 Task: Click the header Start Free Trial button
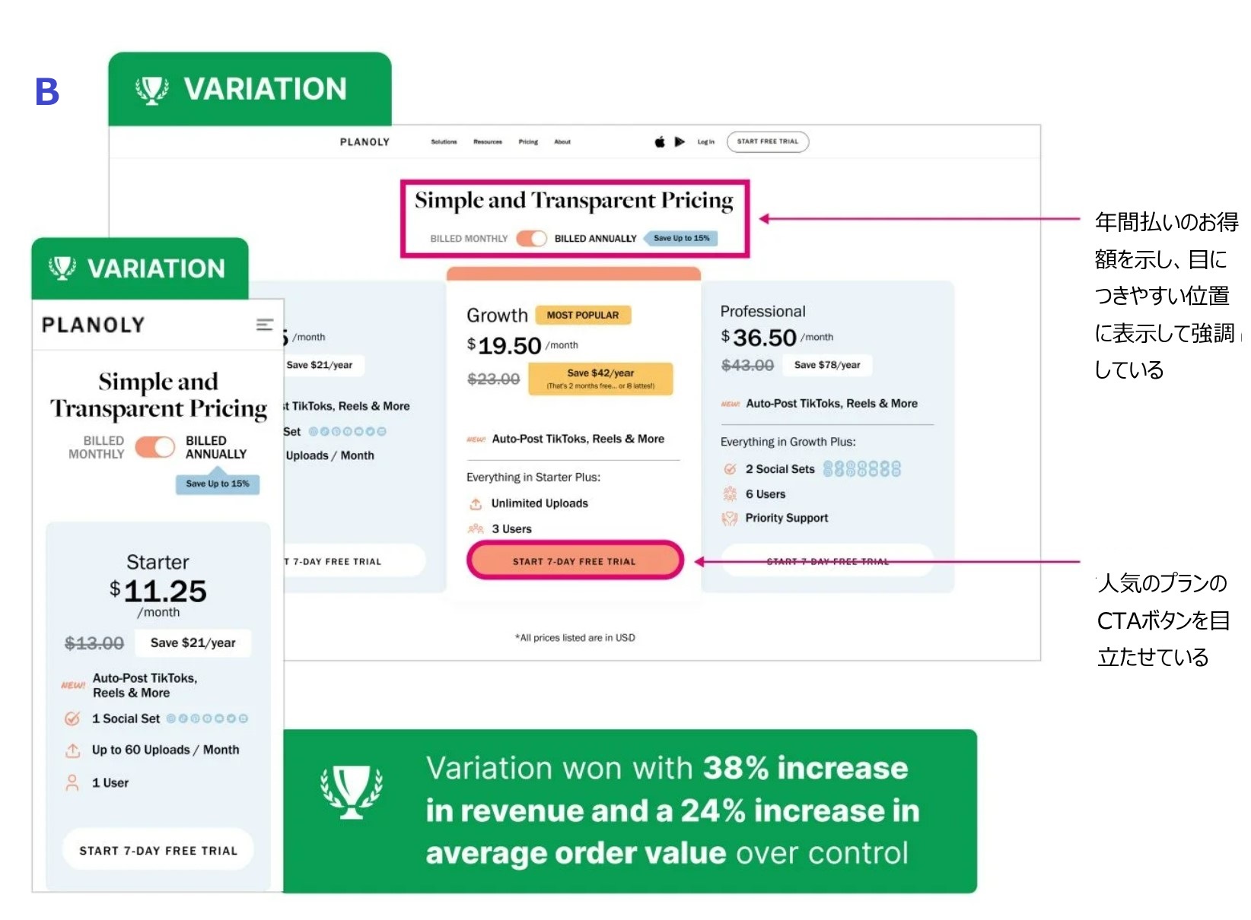click(x=768, y=141)
